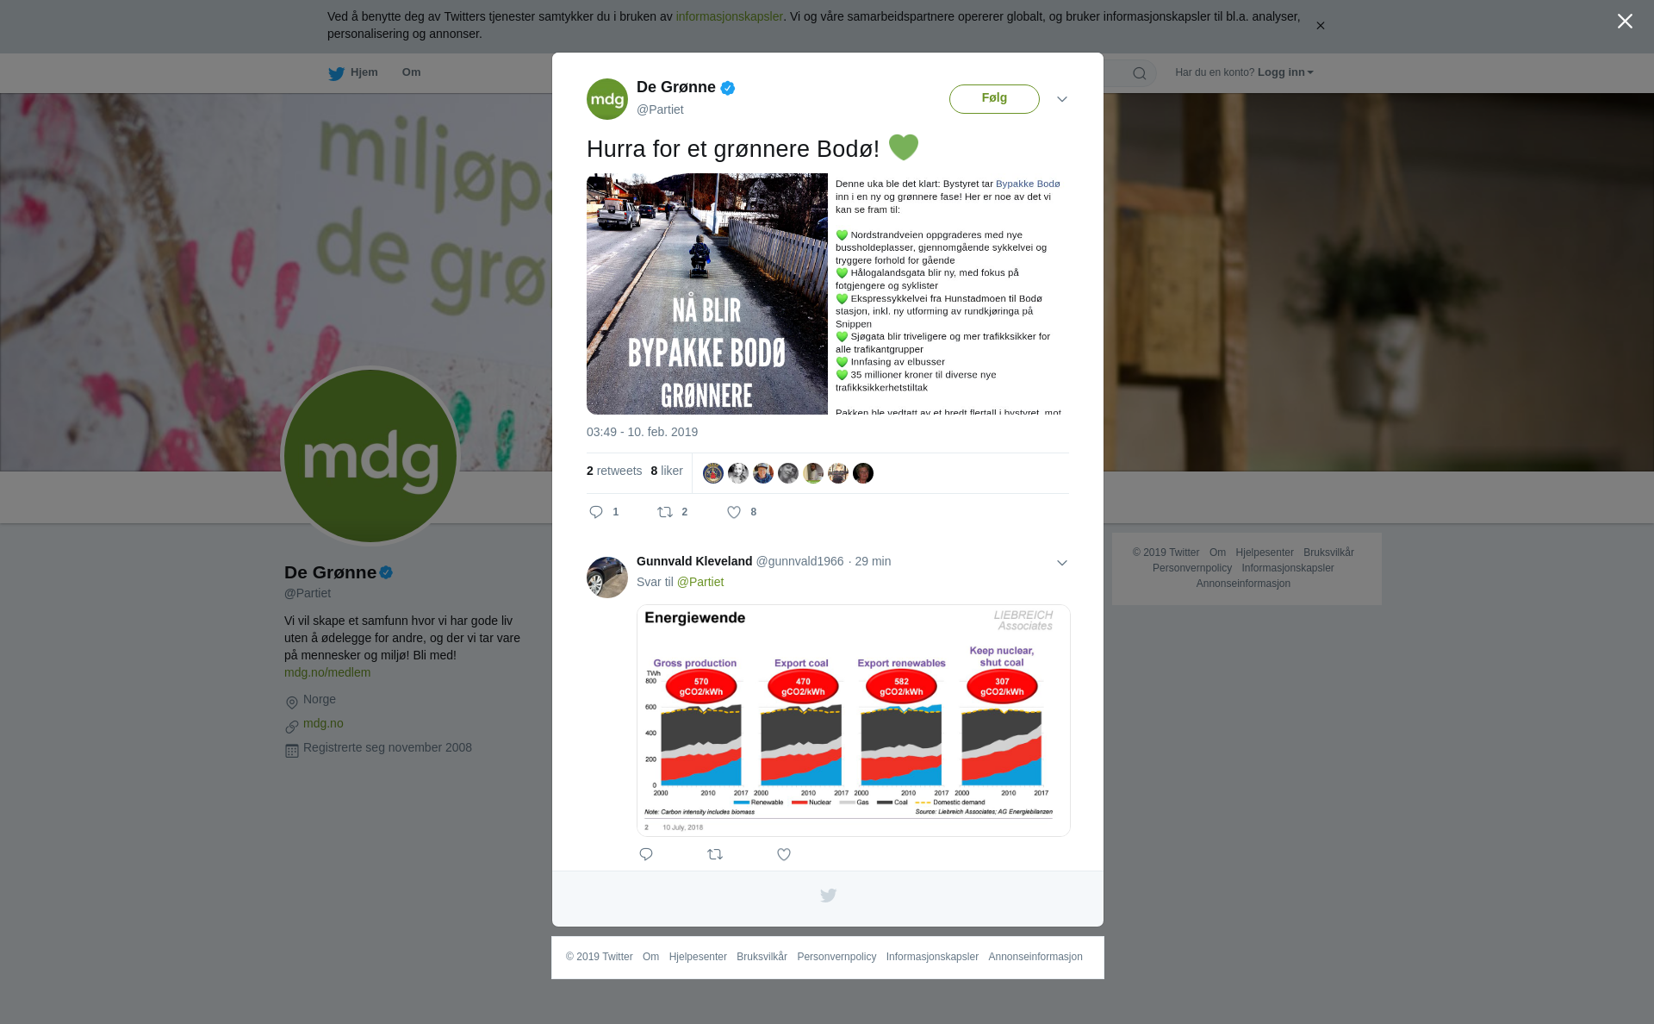Open the Logg inn dropdown
Viewport: 1654px width, 1024px height.
[x=1285, y=72]
